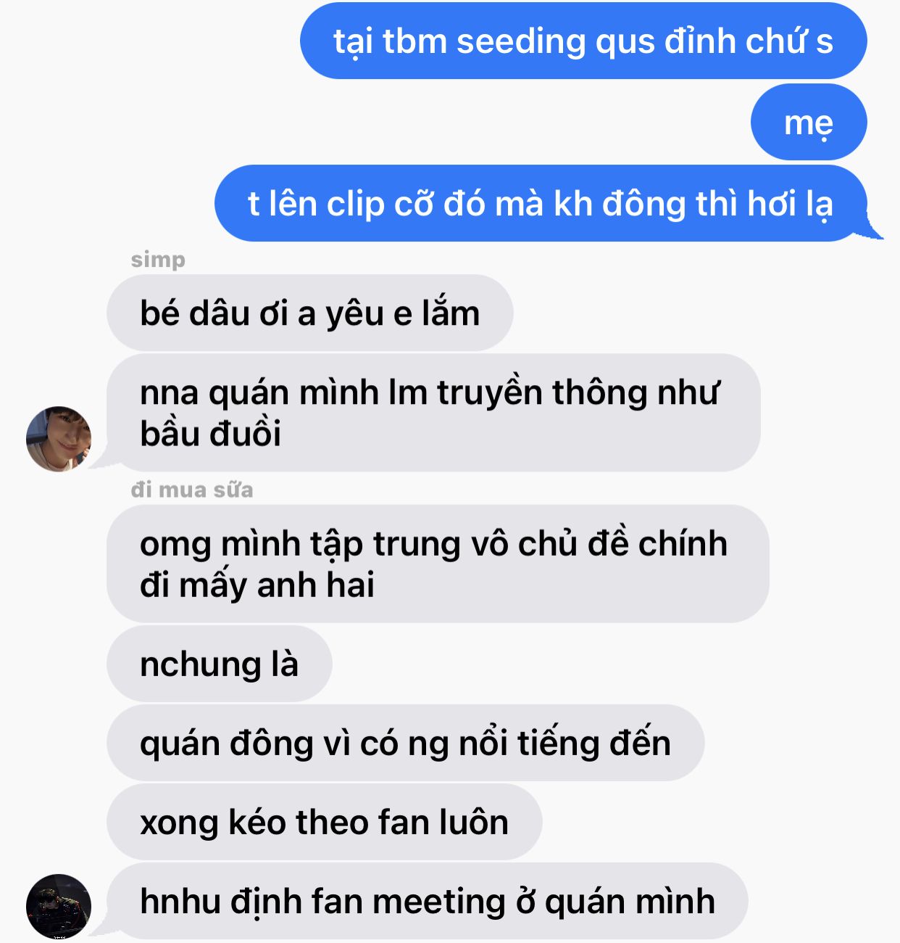Select message 'hnhu định fan meeting ở quán mình'
Image resolution: width=900 pixels, height=943 pixels.
(428, 901)
